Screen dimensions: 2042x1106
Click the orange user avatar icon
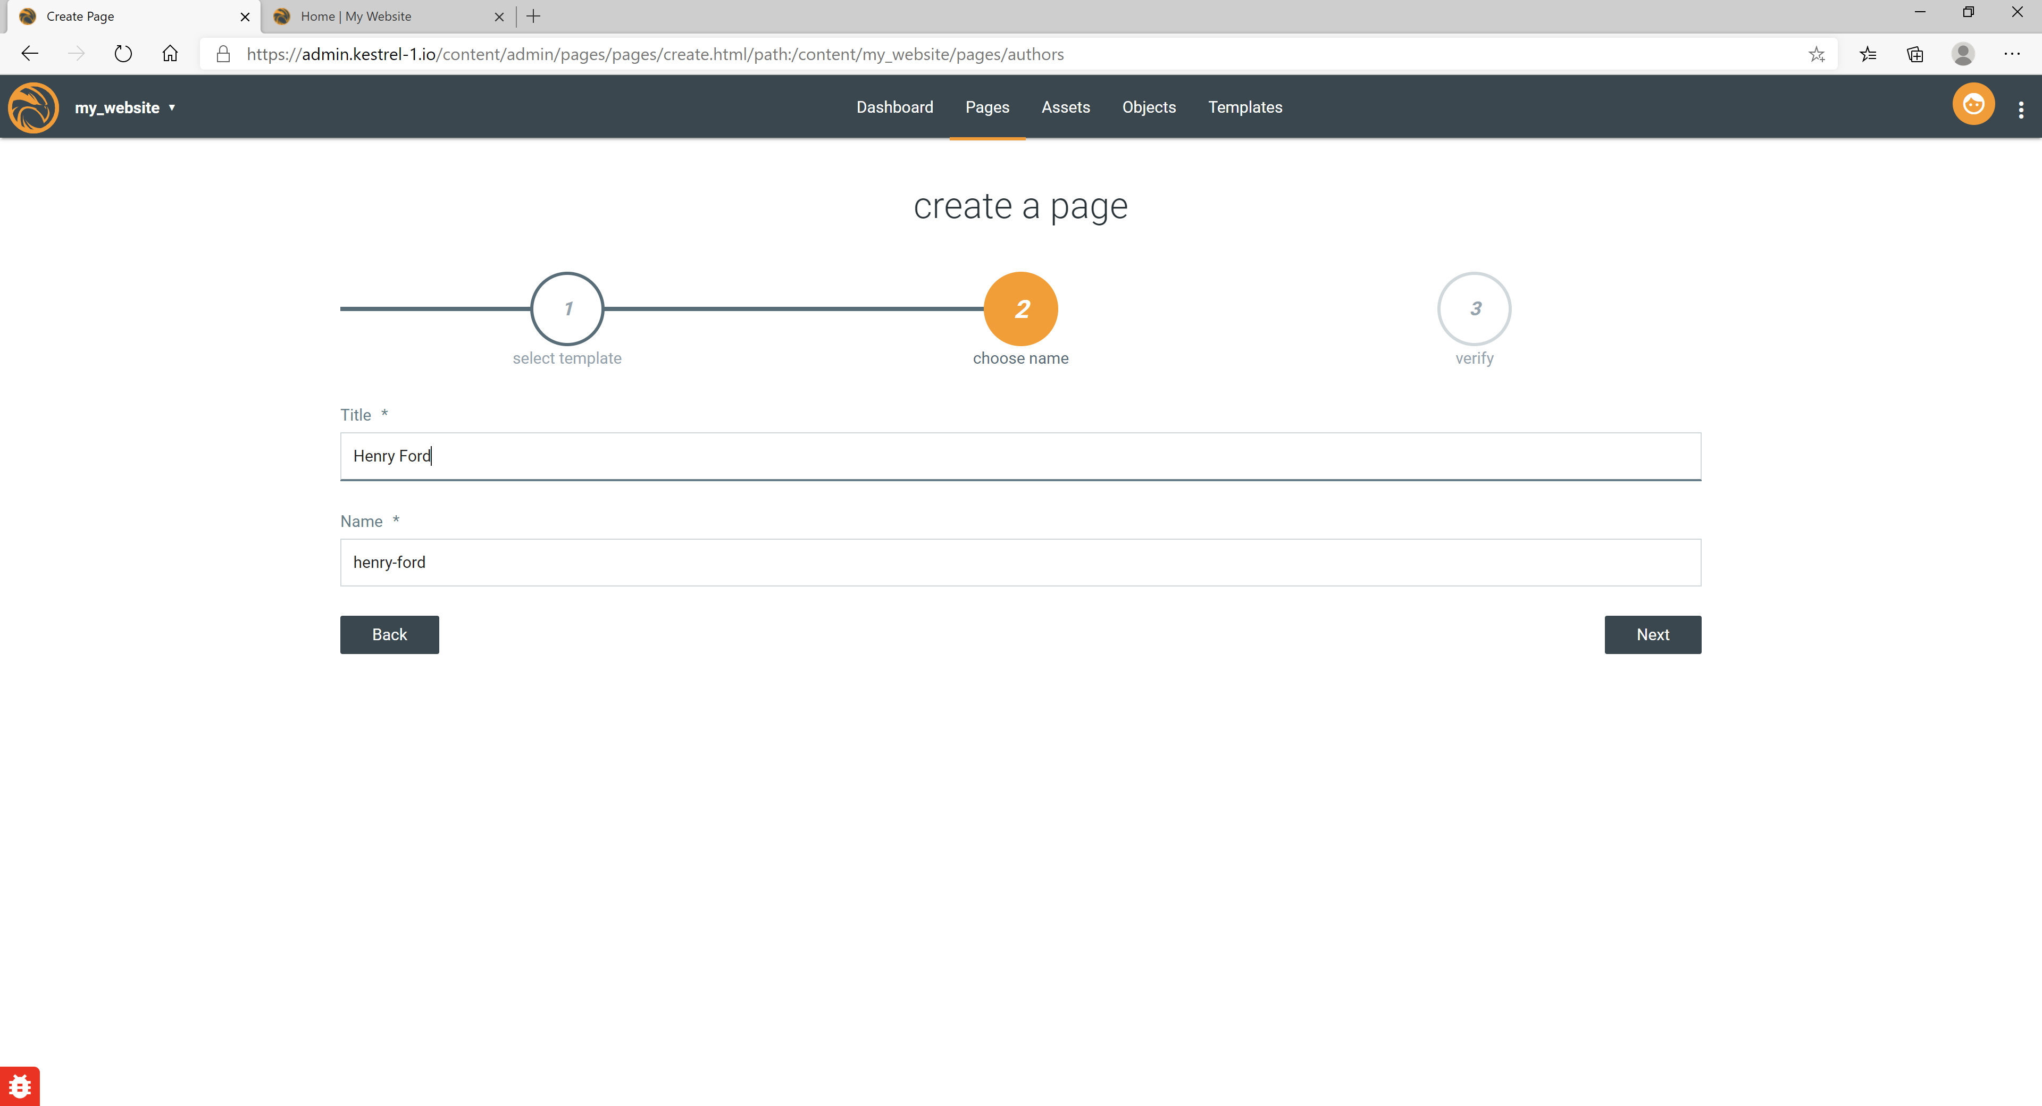1973,105
